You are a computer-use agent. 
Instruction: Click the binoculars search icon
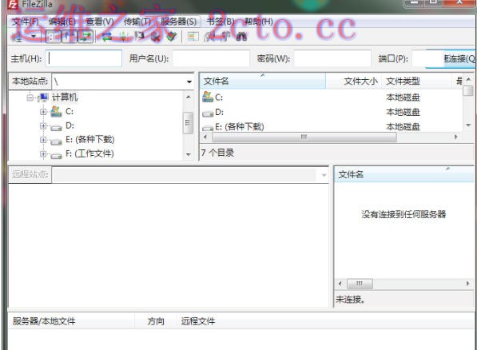(x=241, y=37)
